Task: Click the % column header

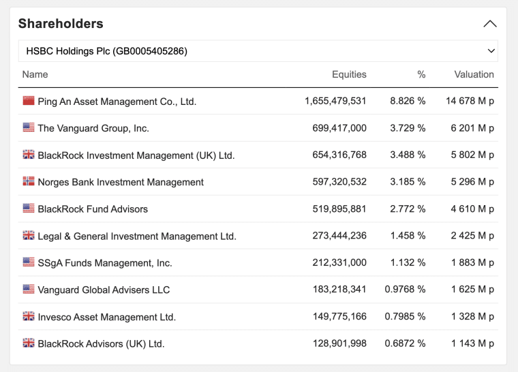Action: (421, 74)
